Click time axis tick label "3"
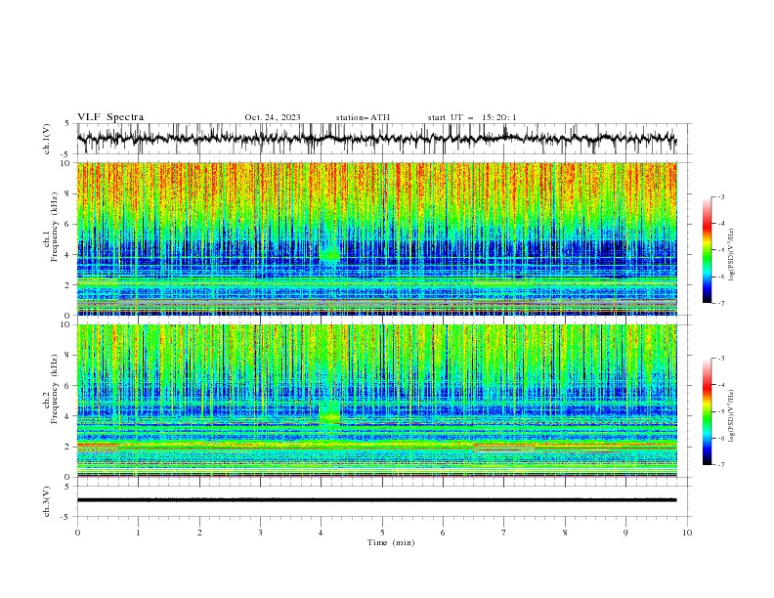The height and width of the screenshot is (598, 774). (x=260, y=533)
